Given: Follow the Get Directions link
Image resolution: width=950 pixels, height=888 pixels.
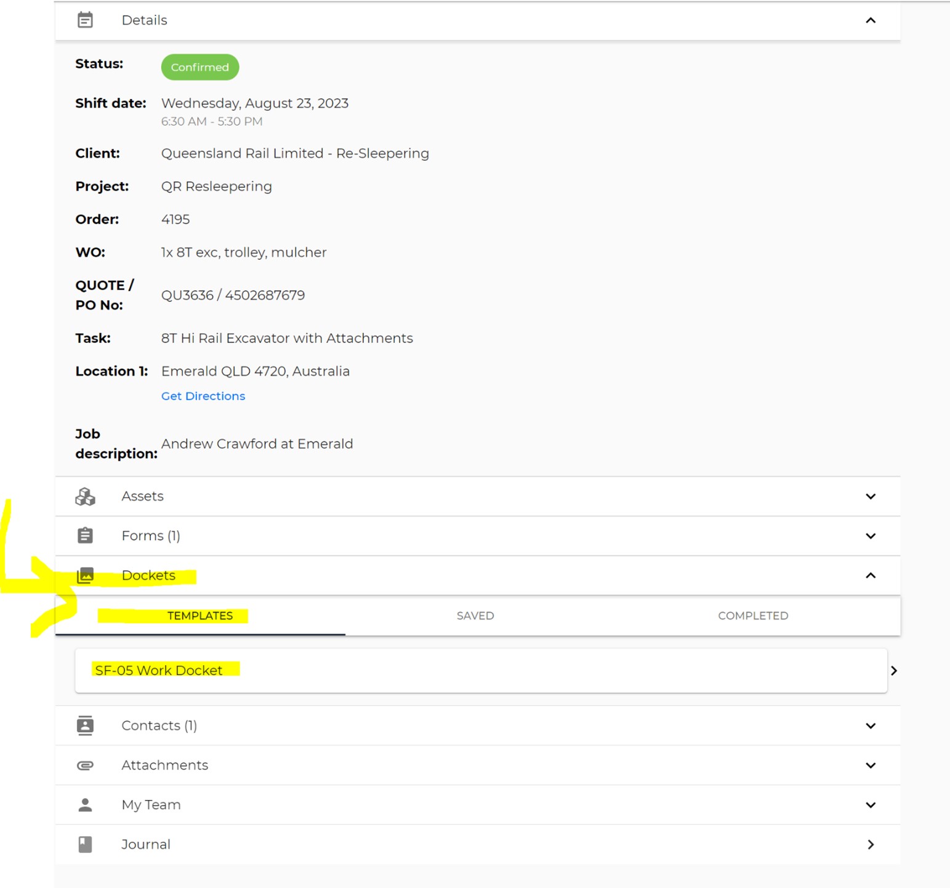Looking at the screenshot, I should [x=203, y=396].
